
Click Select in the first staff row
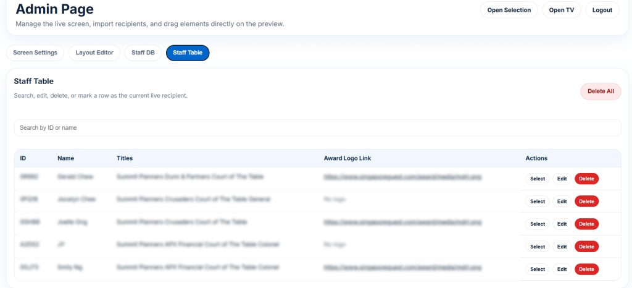(x=538, y=179)
